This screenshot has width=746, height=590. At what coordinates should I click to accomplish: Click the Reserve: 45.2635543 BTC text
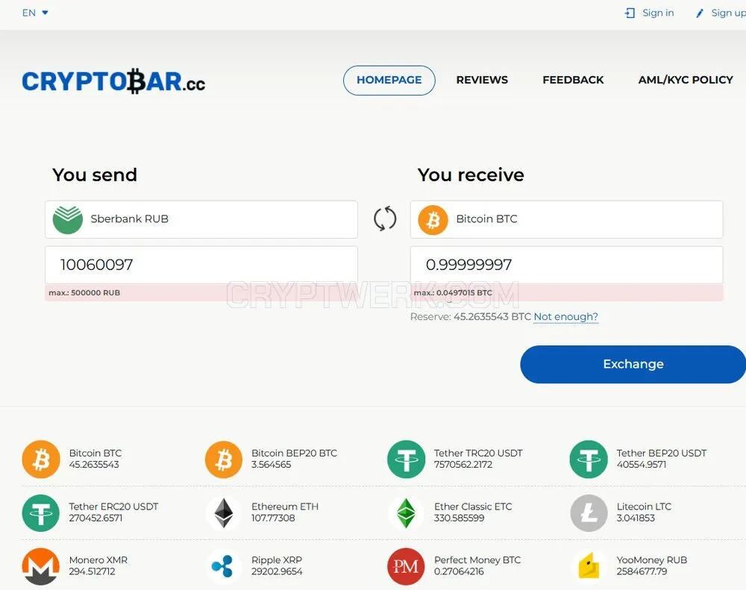pos(470,317)
